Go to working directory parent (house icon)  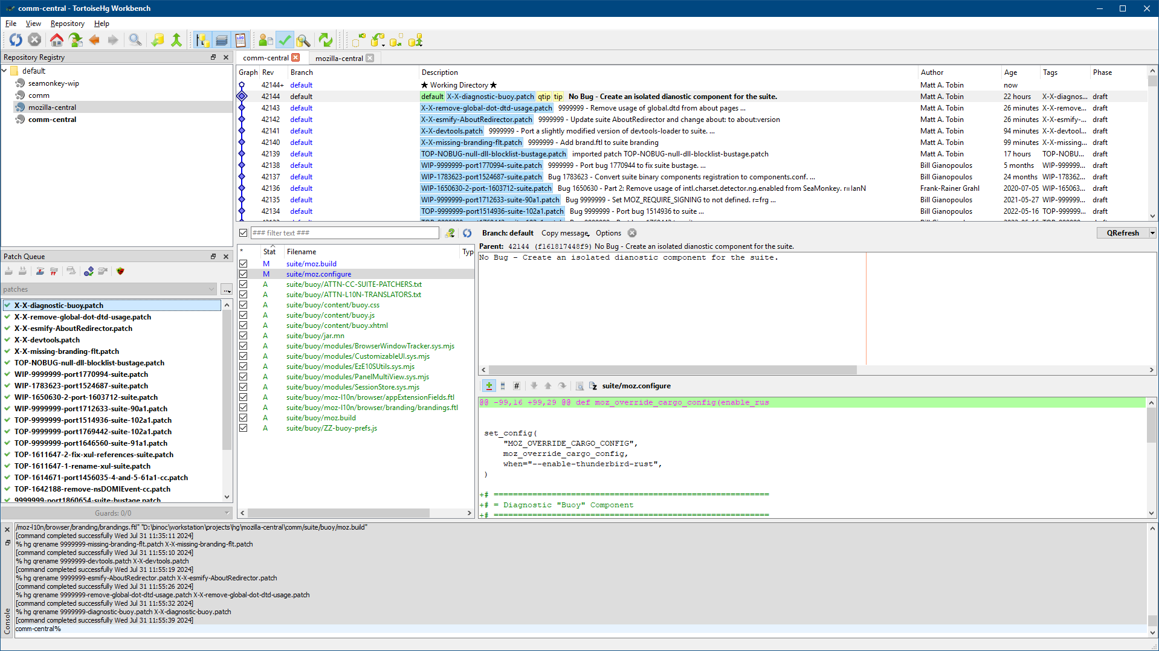tap(57, 40)
